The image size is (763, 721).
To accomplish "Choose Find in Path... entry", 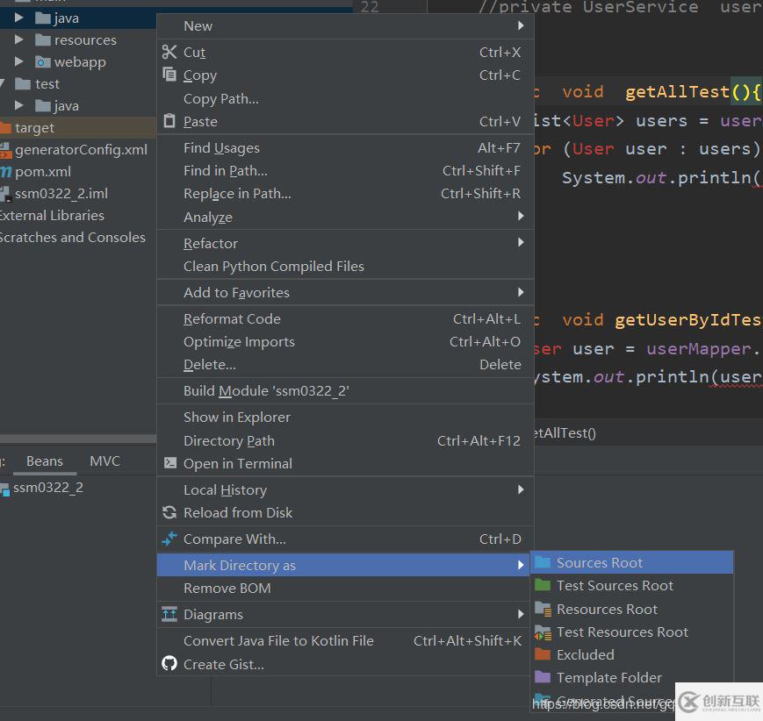I will (x=345, y=171).
